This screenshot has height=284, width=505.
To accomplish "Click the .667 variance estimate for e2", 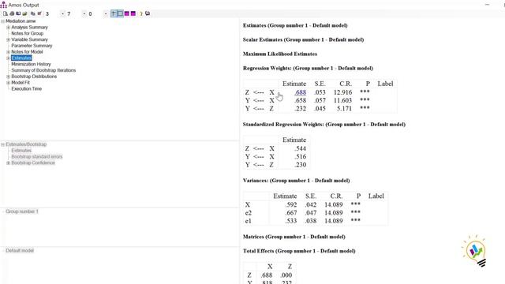I will [291, 213].
